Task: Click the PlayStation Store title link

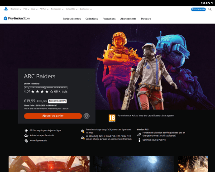Action: click(x=19, y=19)
